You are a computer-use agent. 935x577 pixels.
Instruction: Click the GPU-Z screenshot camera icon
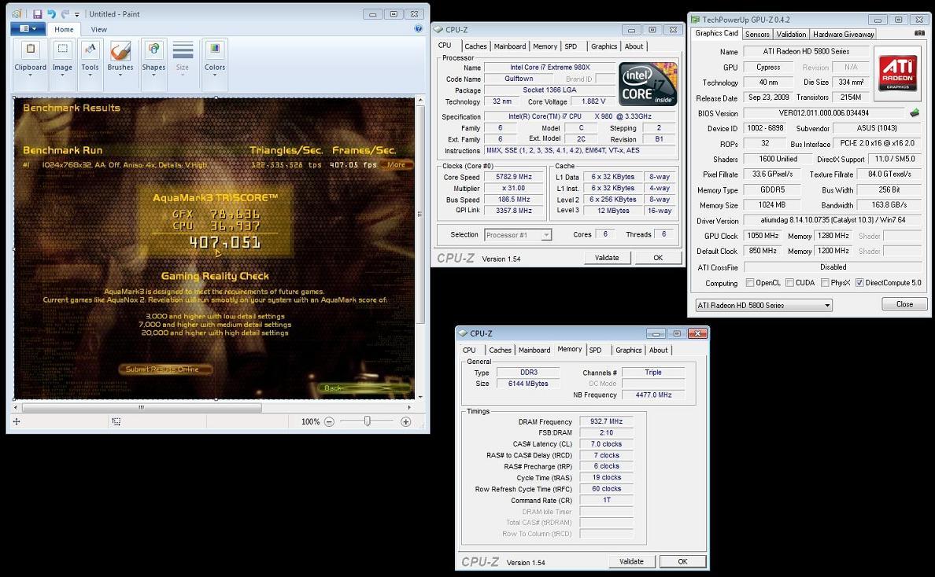pos(919,33)
